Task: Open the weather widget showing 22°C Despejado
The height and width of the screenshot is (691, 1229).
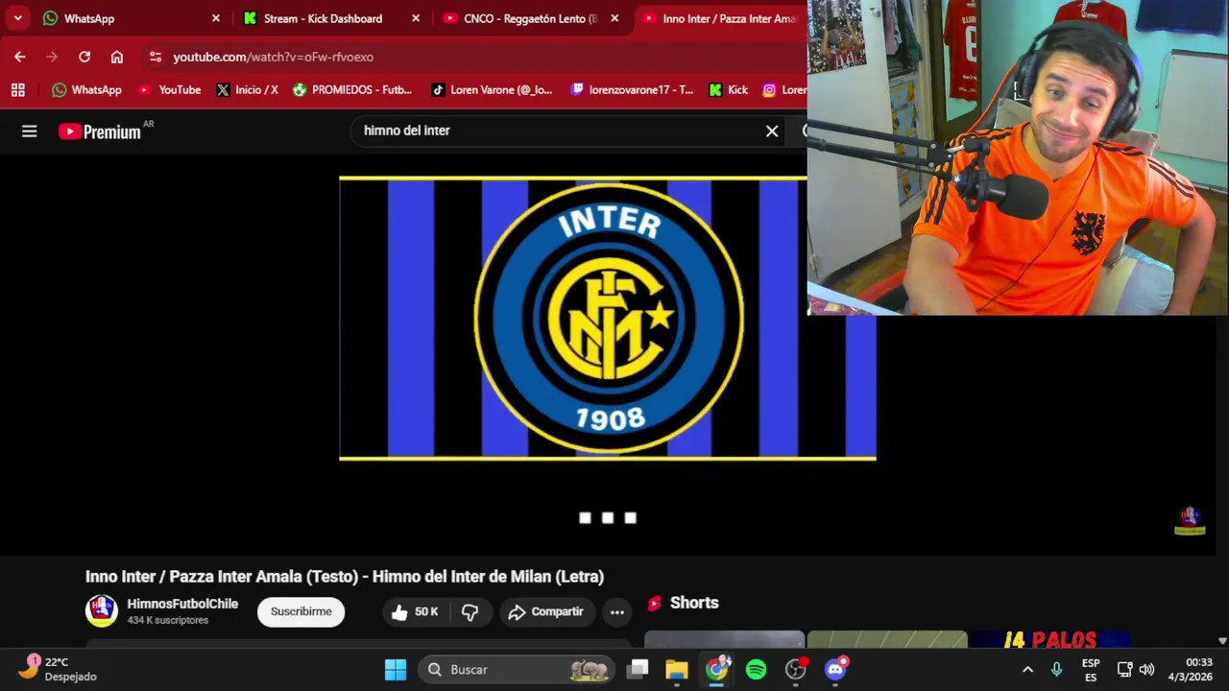Action: coord(60,669)
